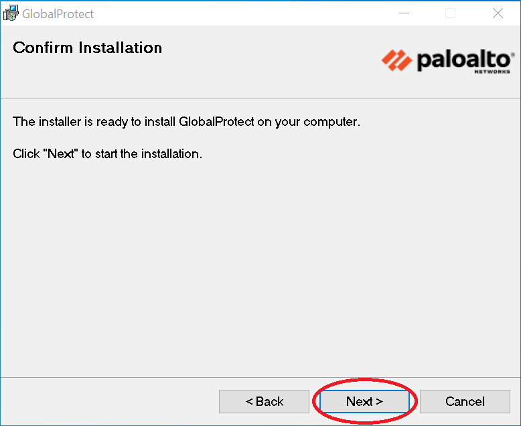The width and height of the screenshot is (521, 426).
Task: Click the 'Click "Next" to start' instruction text
Action: click(x=108, y=154)
